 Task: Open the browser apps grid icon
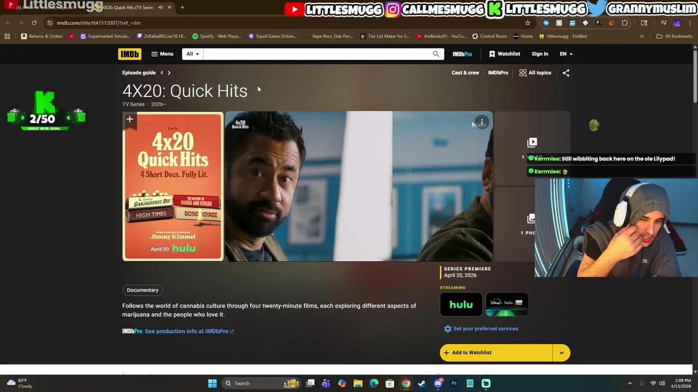coord(7,36)
